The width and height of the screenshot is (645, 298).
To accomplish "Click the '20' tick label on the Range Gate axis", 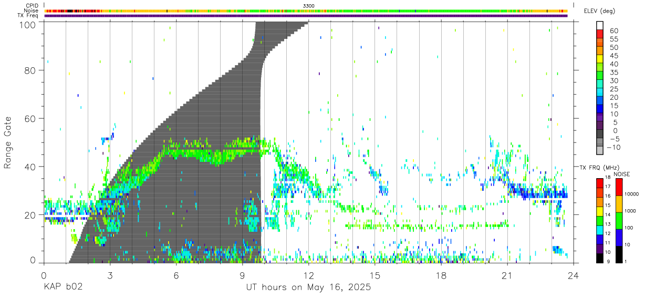I will 30,215.
